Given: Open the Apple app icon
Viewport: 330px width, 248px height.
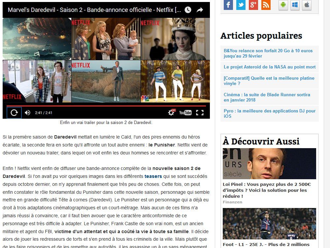Looking at the screenshot, I should click(307, 5).
